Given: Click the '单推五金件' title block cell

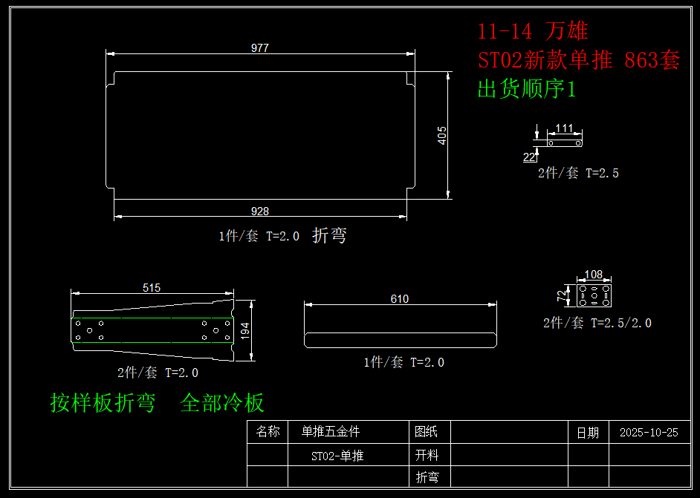Looking at the screenshot, I should click(331, 432).
